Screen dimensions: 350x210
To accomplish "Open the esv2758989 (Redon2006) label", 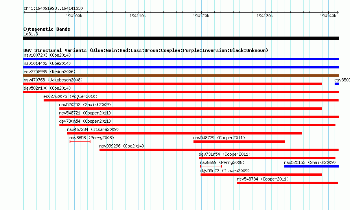I will [50, 72].
